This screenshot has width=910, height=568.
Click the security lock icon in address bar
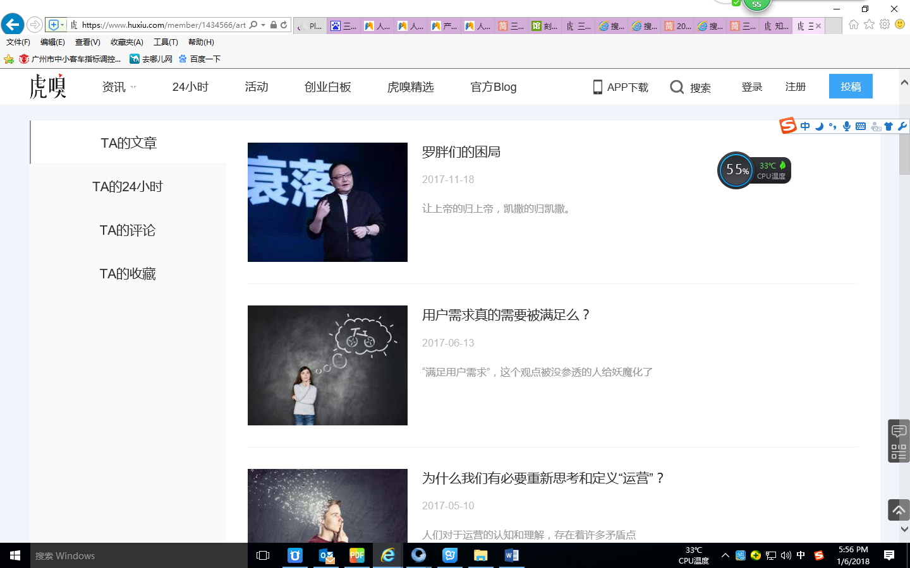274,25
